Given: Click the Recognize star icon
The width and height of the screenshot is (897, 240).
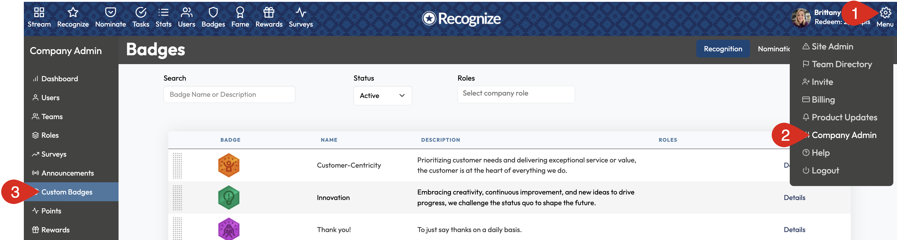Looking at the screenshot, I should [73, 13].
